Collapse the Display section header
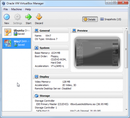This screenshot has width=130, height=118. (x=78, y=77)
